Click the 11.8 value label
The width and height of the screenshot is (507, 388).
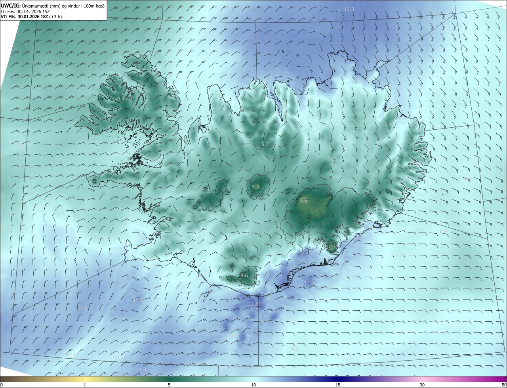(141, 369)
